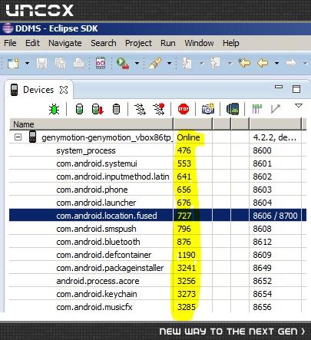Click the red Stop Process icon
Screen dimensions: 311x340
tap(184, 109)
